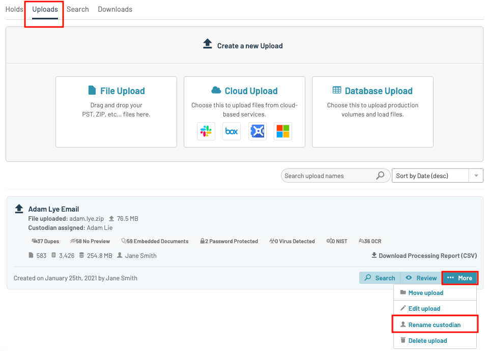Click the adam.lye.zip file name
This screenshot has width=487, height=351.
click(87, 218)
